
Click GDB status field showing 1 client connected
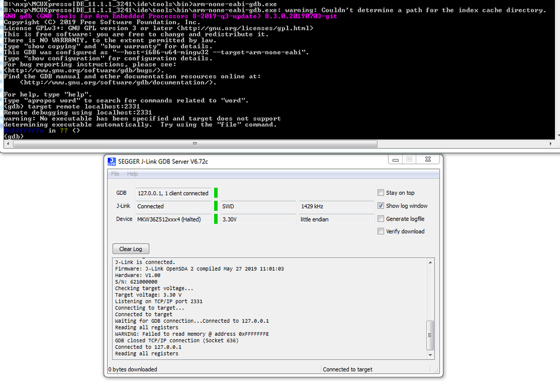point(173,193)
